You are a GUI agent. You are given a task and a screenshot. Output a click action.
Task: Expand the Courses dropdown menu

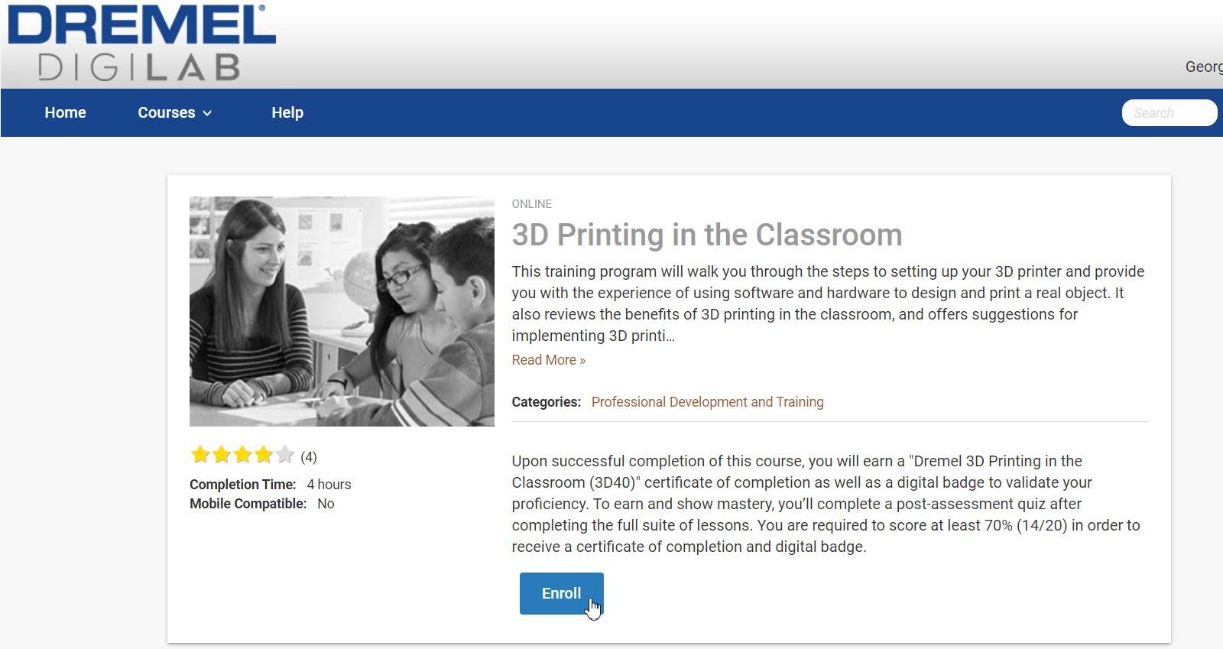coord(174,112)
